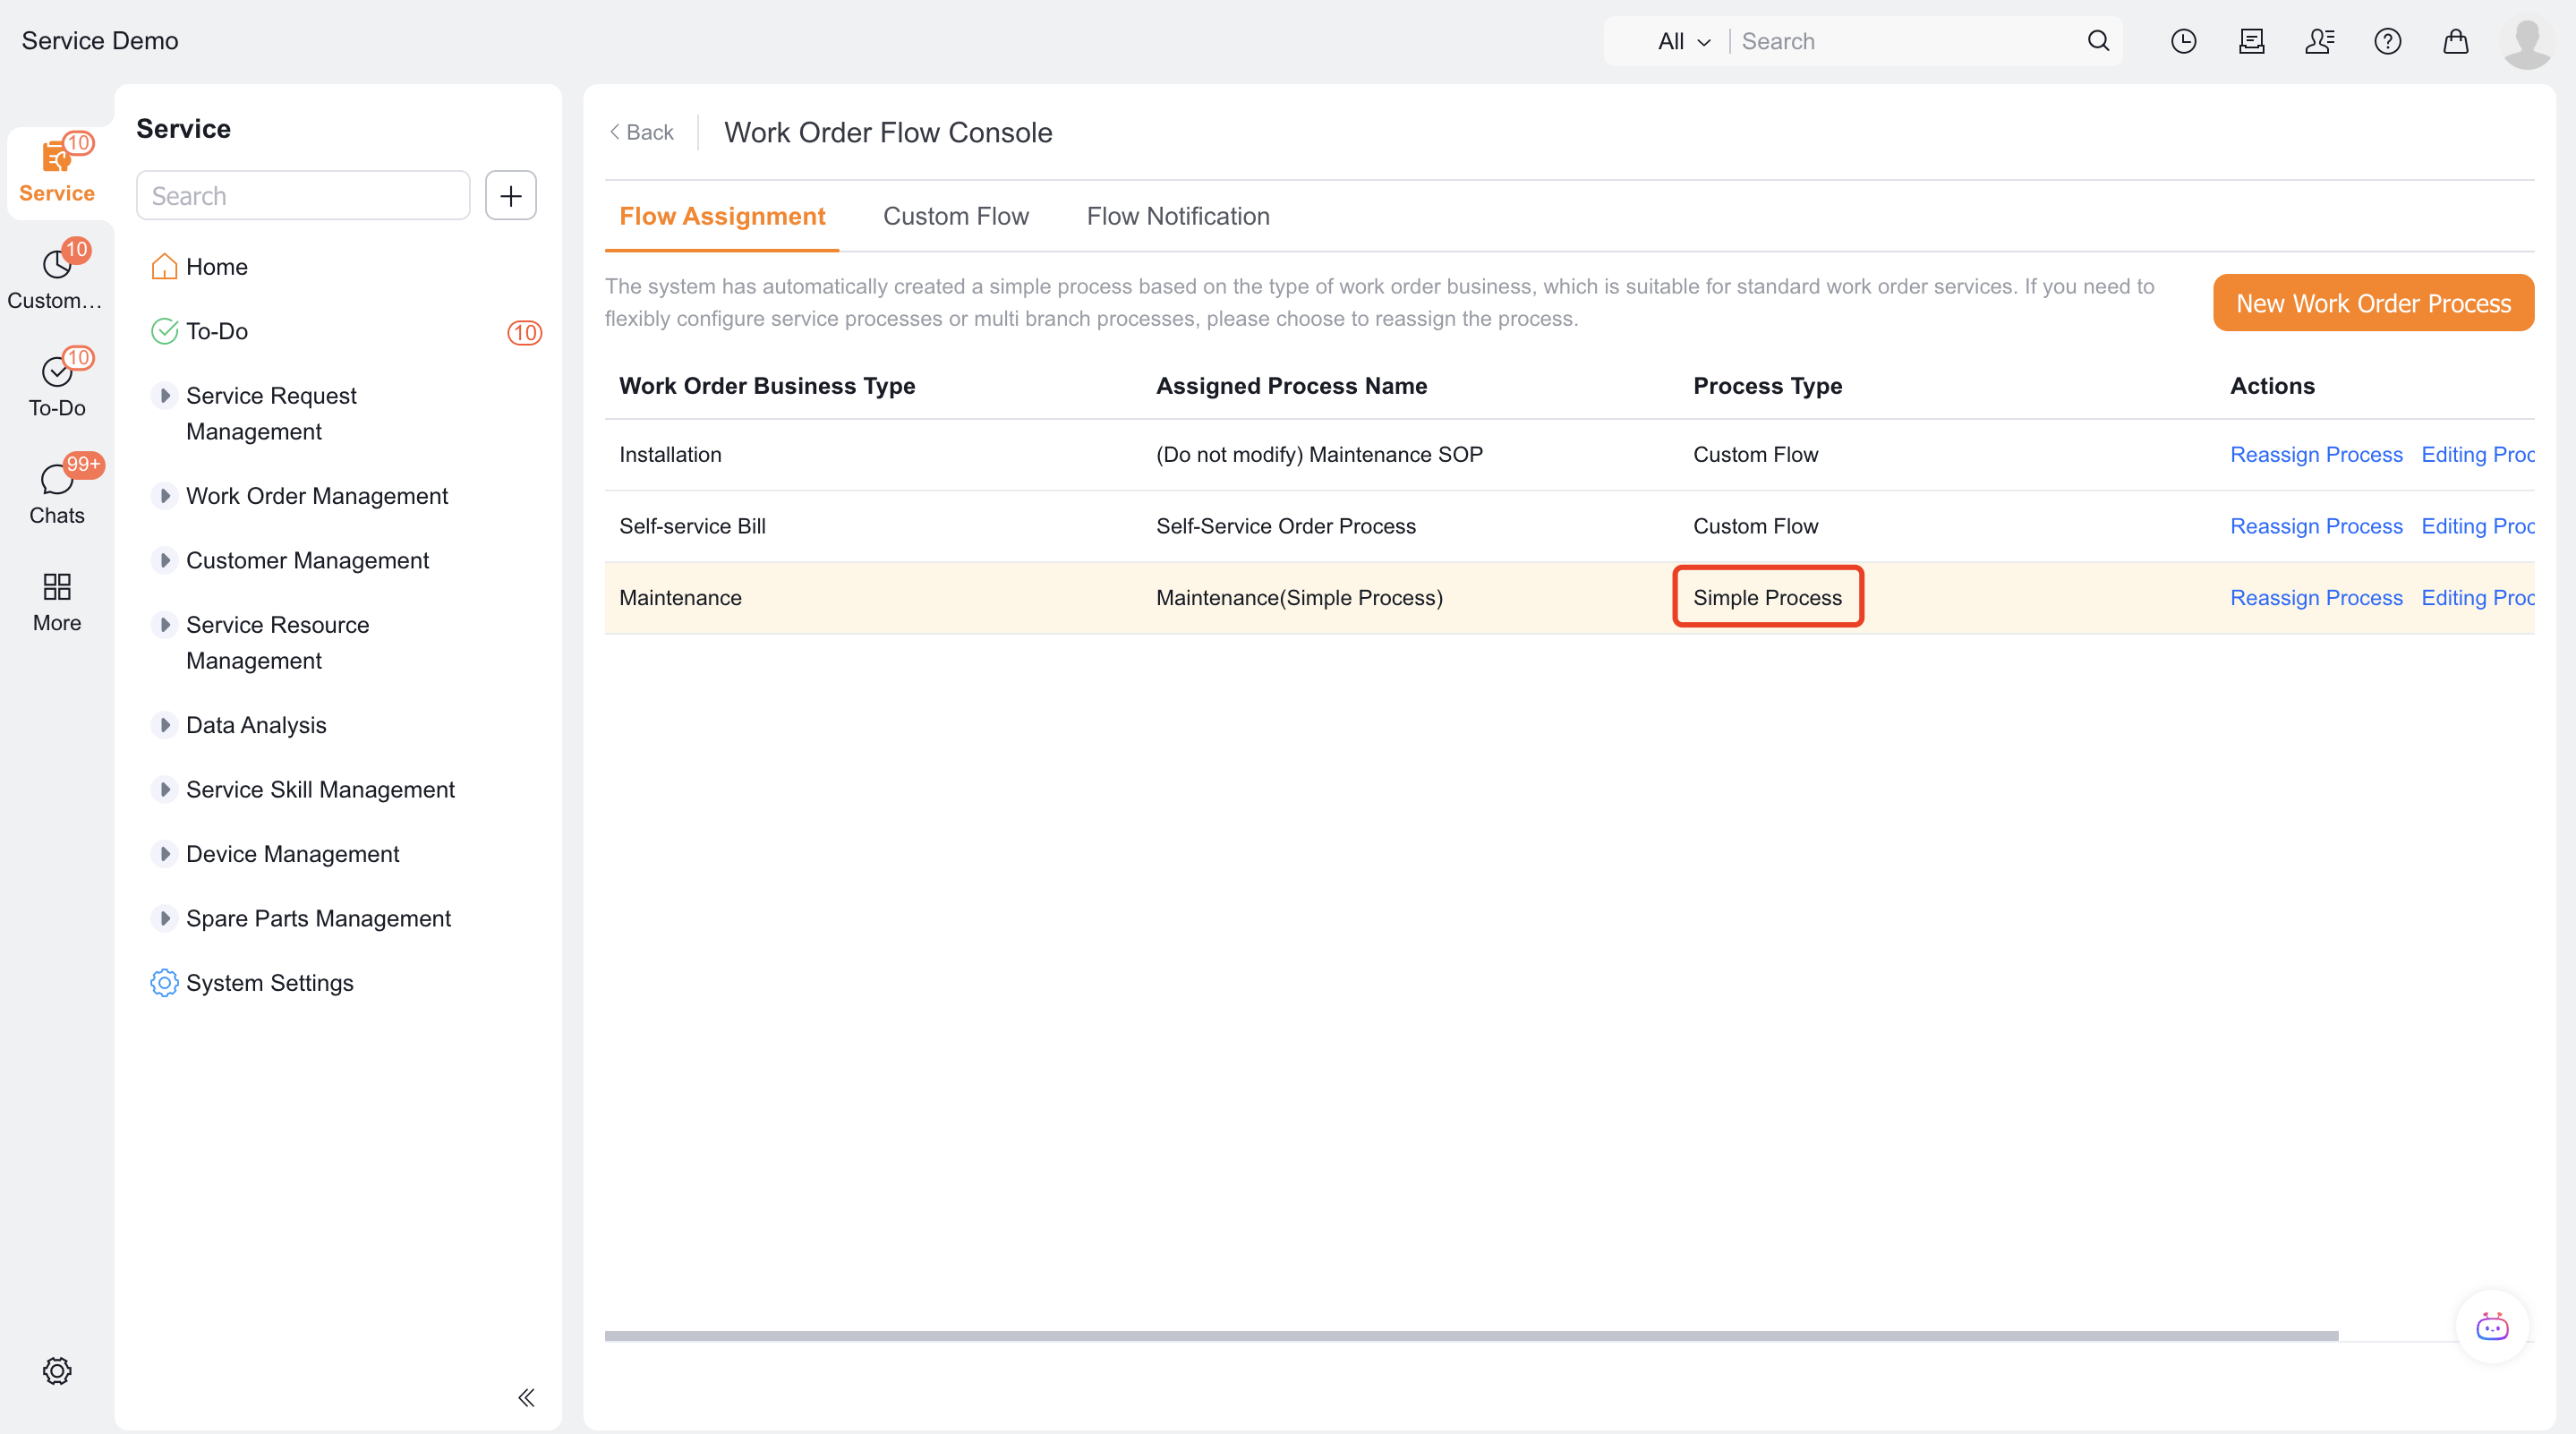This screenshot has height=1434, width=2576.
Task: Collapse the Service sidebar panel
Action: 526,1397
